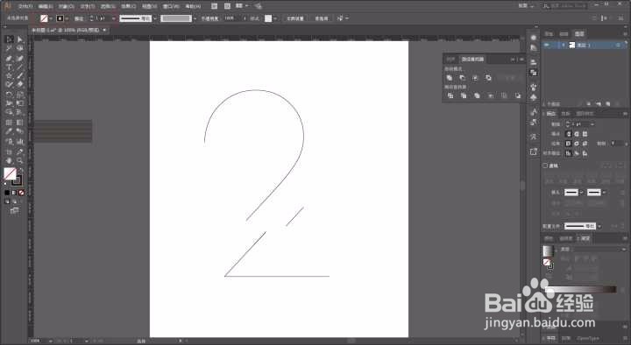Switch to the Layers panel tab
The image size is (631, 345).
578,34
